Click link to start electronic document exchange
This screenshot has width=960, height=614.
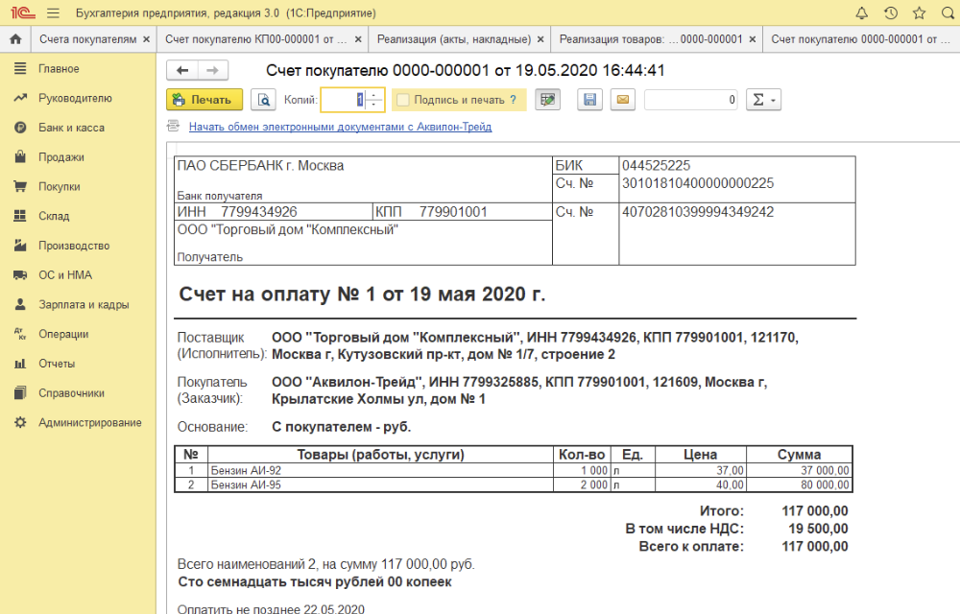340,127
